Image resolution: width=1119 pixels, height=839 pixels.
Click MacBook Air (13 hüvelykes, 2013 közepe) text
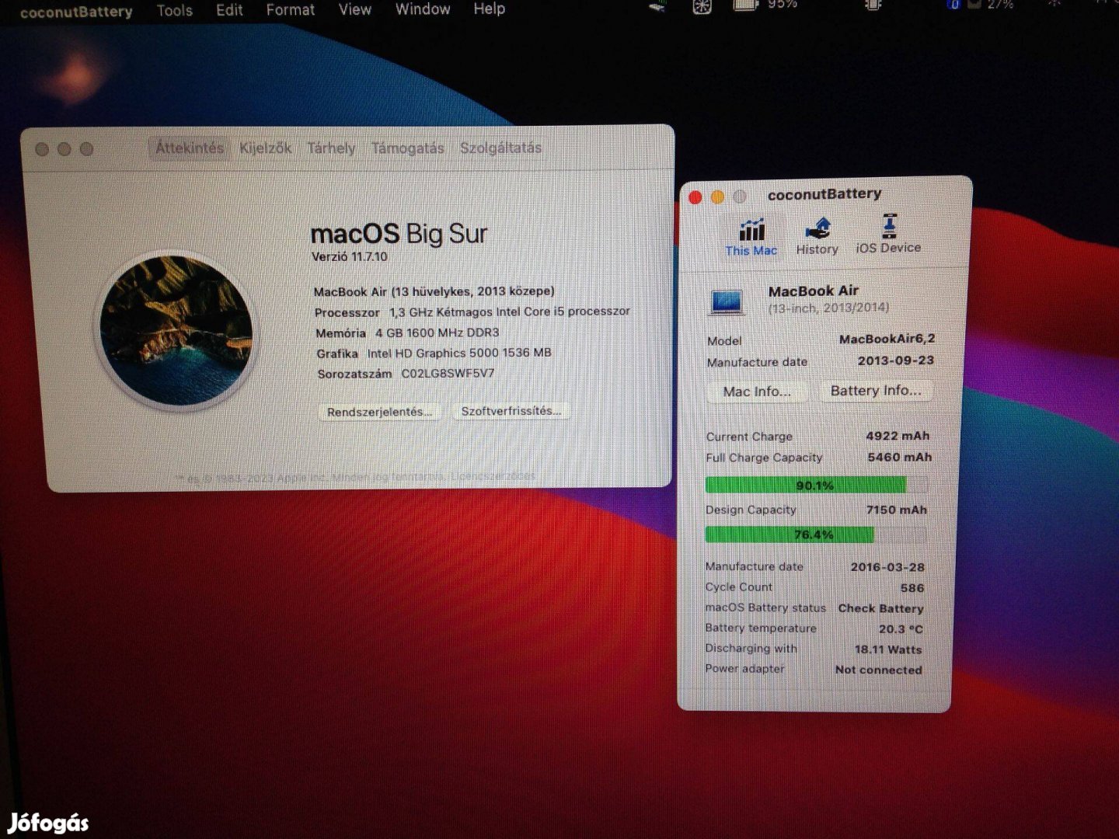point(434,291)
